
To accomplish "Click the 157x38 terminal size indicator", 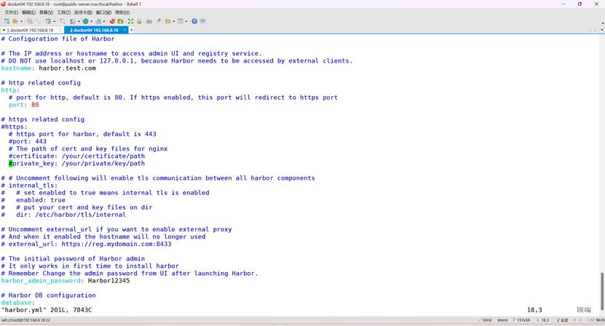I will tap(522, 320).
